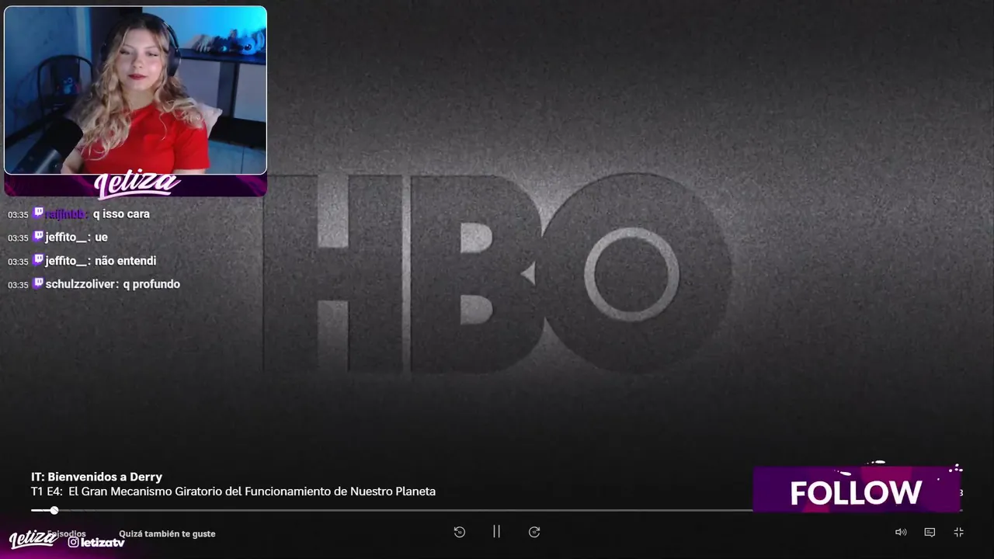Pause the episode playback
994x559 pixels.
496,532
